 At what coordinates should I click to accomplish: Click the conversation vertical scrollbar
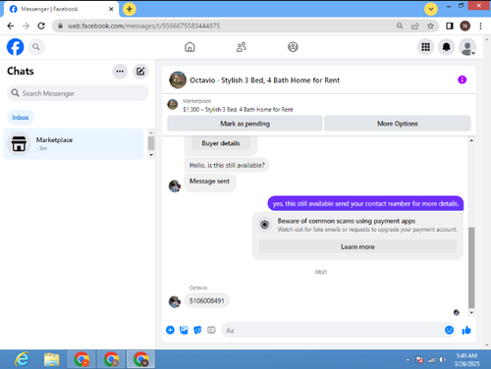(471, 268)
